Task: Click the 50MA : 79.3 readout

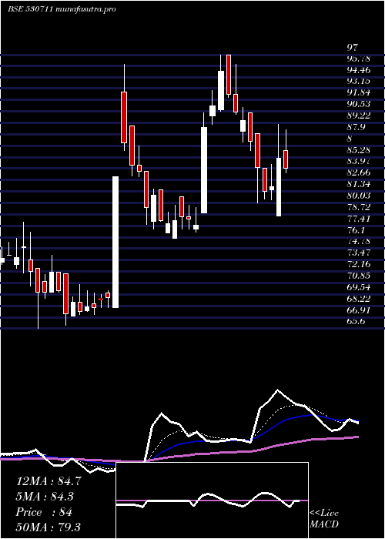Action: (49, 527)
